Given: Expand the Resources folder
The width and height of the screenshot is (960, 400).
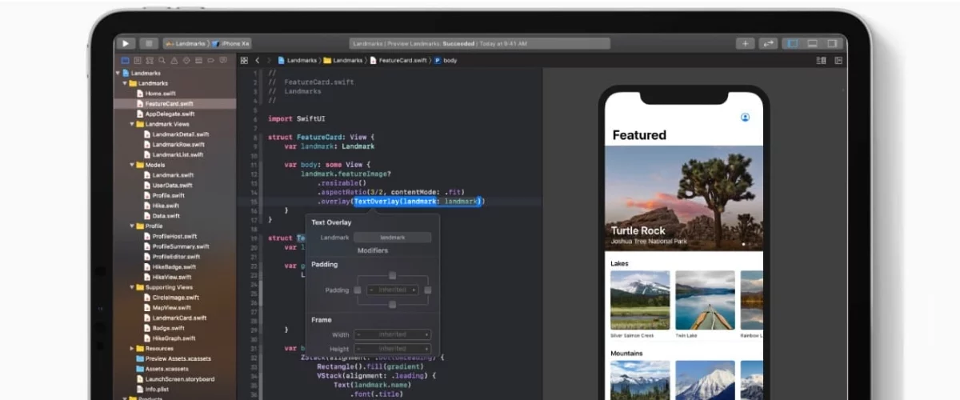Looking at the screenshot, I should coord(132,348).
